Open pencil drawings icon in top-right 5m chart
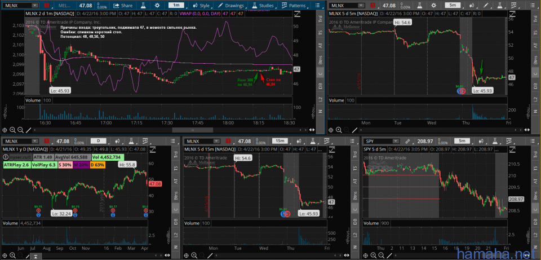Viewport: 541px width, 260px height. [x=486, y=6]
